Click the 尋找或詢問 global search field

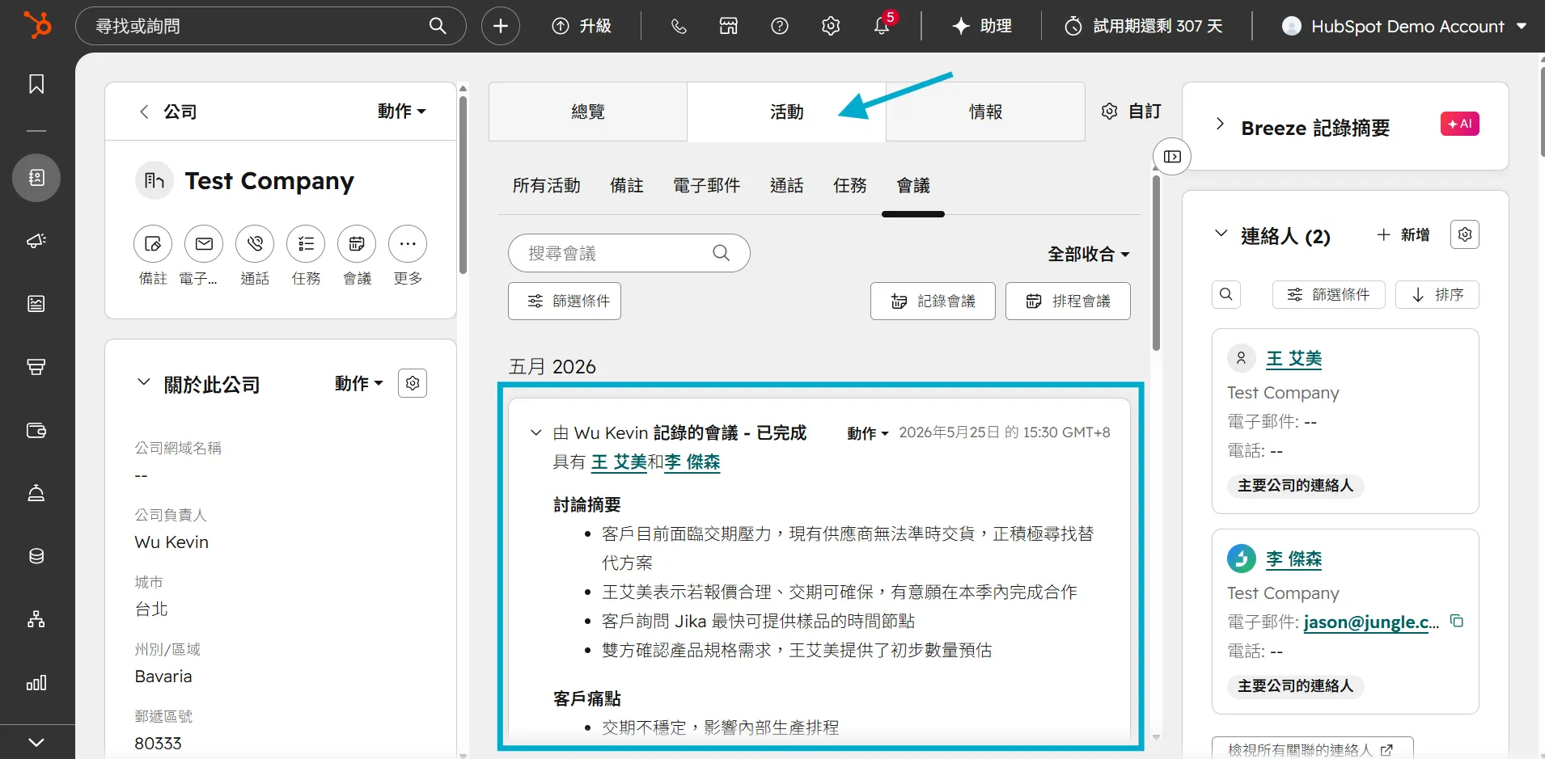(271, 26)
